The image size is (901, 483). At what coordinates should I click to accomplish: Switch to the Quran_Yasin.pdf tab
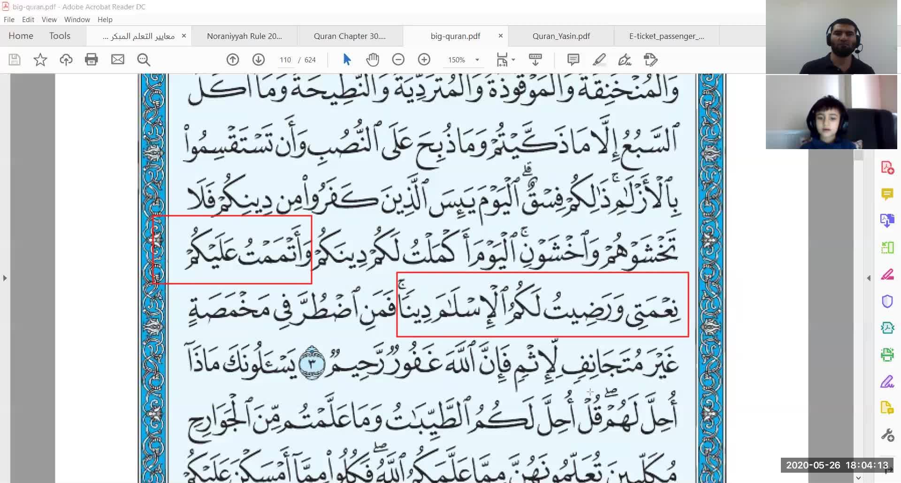click(x=561, y=36)
